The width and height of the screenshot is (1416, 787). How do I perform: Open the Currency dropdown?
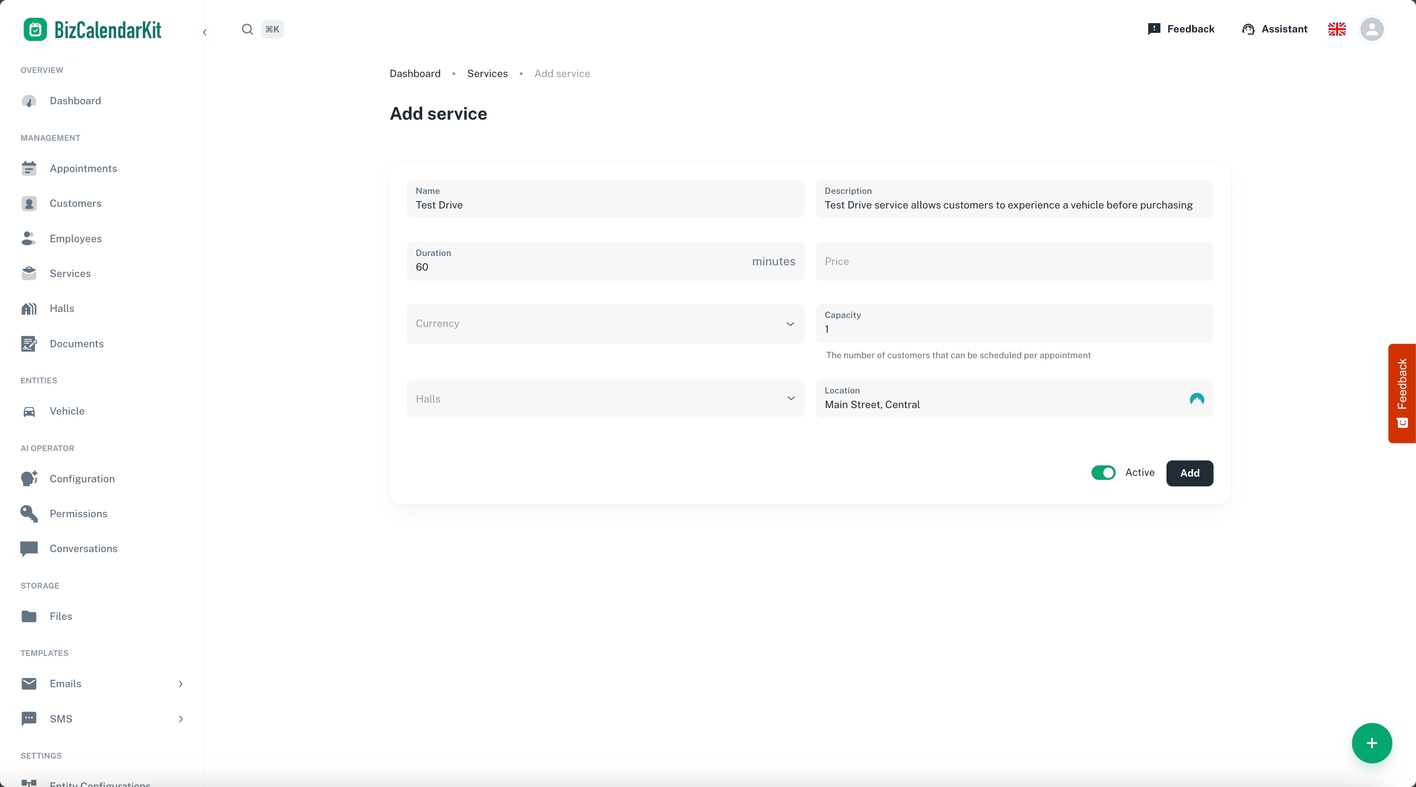pyautogui.click(x=605, y=324)
